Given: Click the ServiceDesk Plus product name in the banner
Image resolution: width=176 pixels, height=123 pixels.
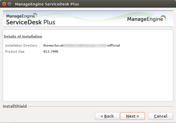Looking at the screenshot, I should 31,22.
